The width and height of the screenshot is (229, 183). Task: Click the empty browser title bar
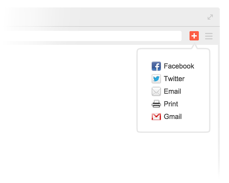pyautogui.click(x=102, y=17)
